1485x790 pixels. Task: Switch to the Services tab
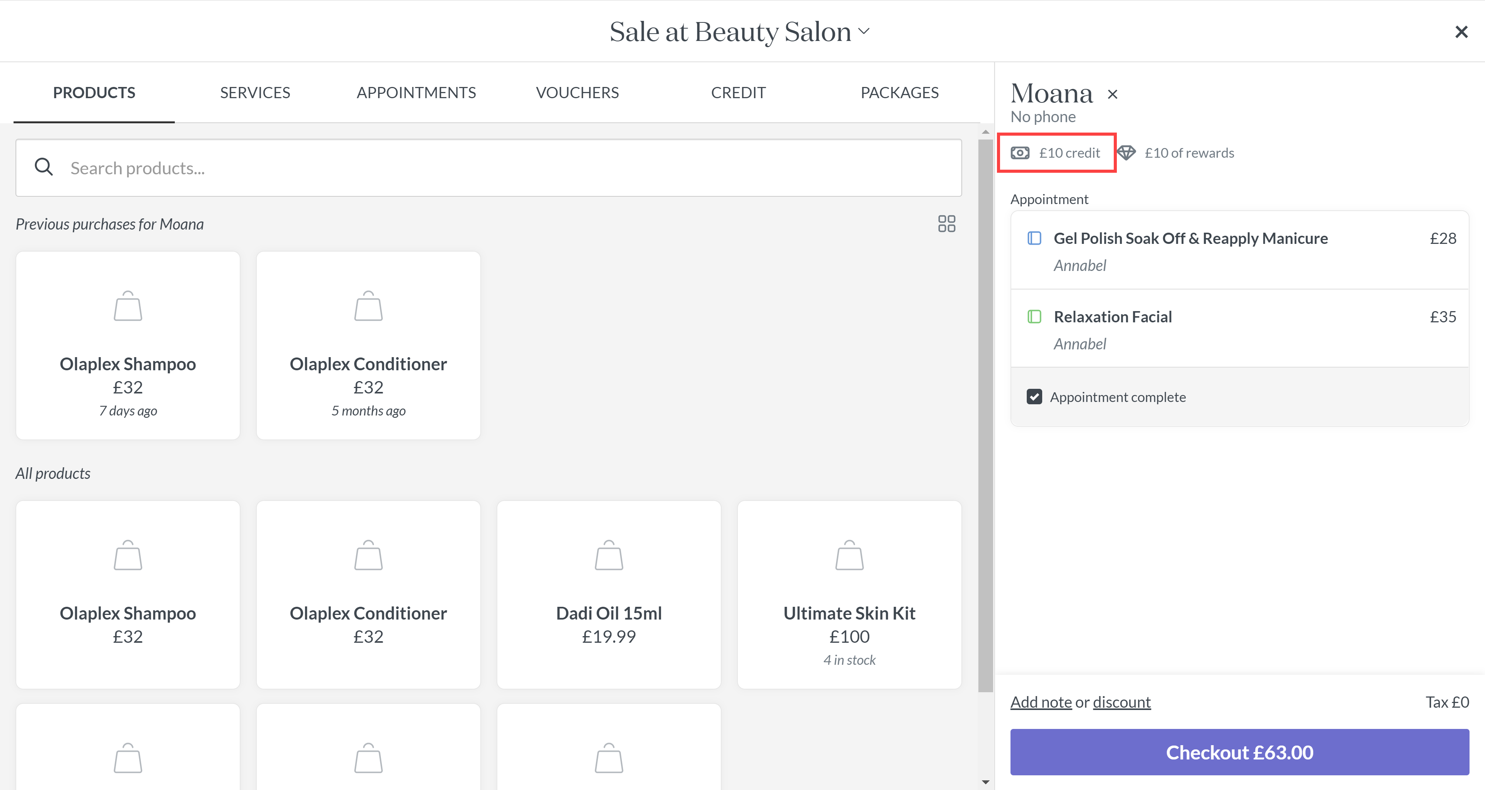pyautogui.click(x=255, y=92)
